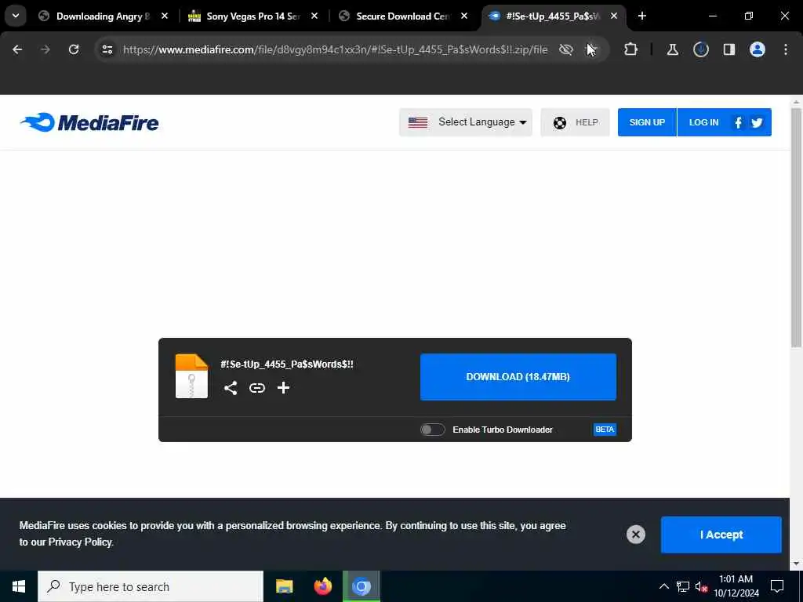Close the Downloading Angry Birds tab

(165, 16)
